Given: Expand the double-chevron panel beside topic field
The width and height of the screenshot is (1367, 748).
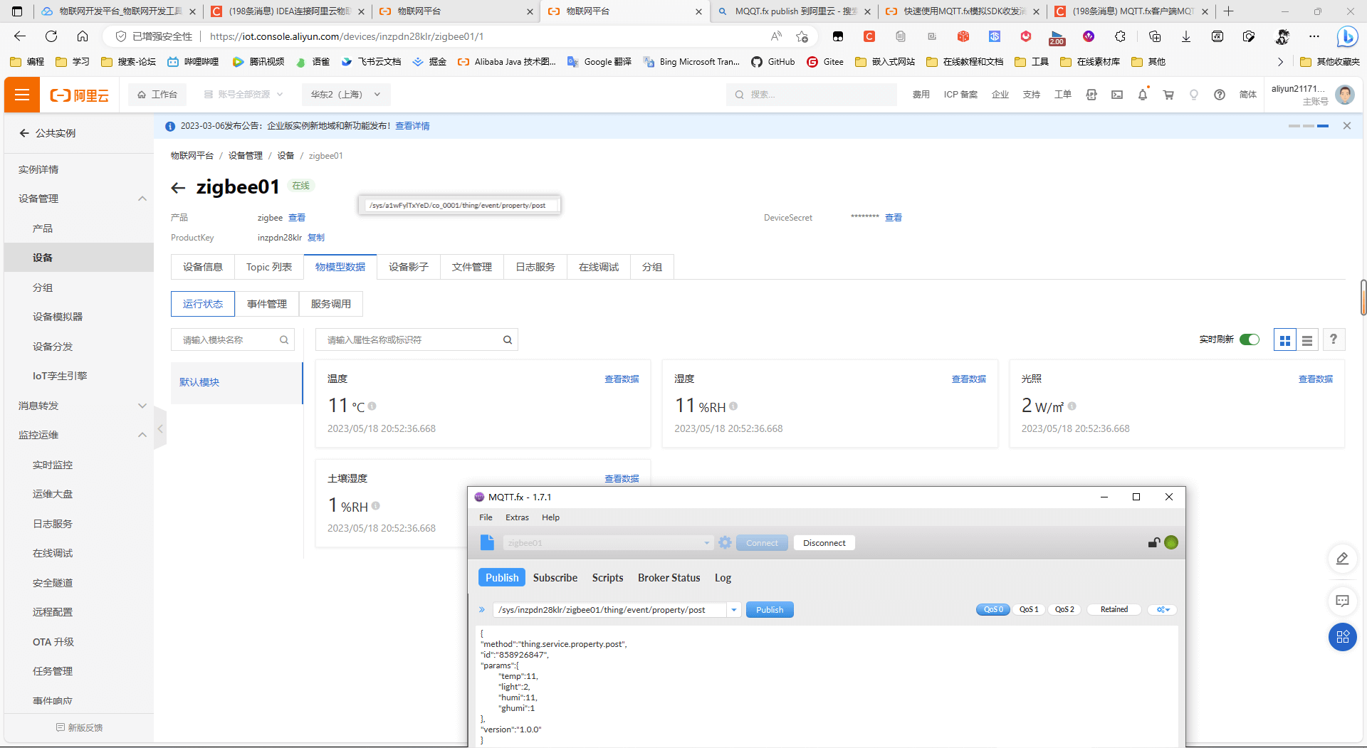Looking at the screenshot, I should point(482,610).
